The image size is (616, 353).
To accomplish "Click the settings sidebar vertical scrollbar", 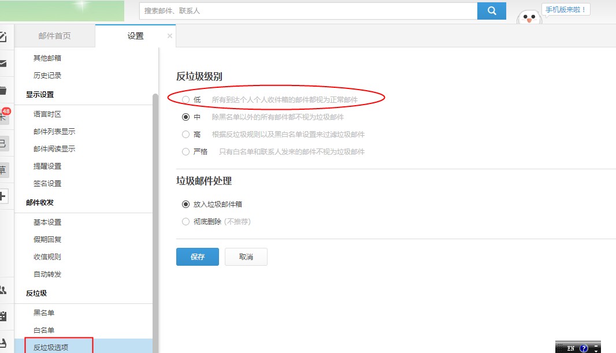I will (155, 220).
